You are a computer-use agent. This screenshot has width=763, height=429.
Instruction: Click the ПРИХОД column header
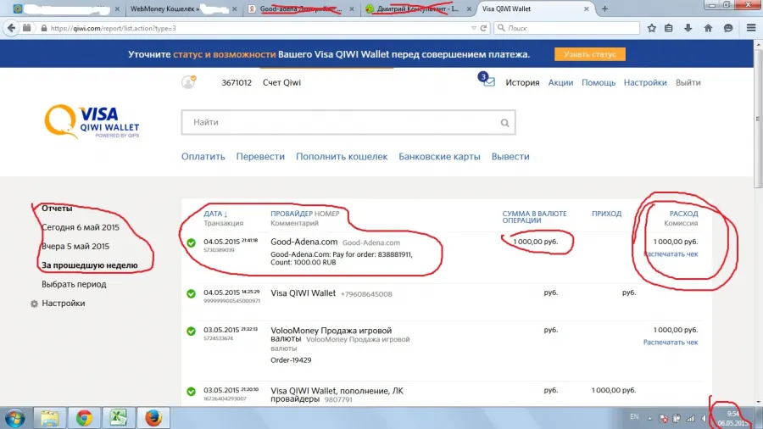606,214
